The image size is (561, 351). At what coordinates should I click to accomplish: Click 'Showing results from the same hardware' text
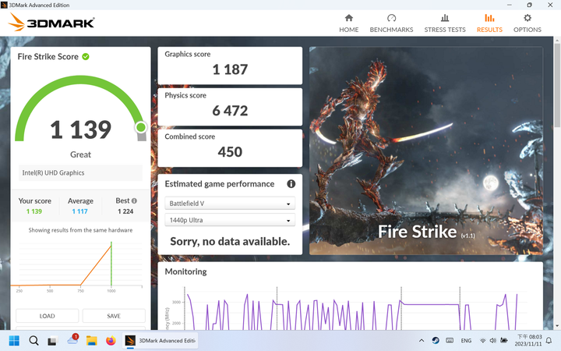(x=80, y=230)
